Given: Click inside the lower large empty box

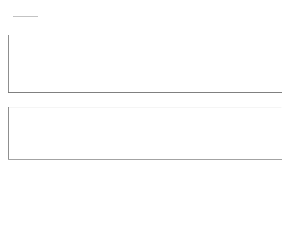Looking at the screenshot, I should pyautogui.click(x=145, y=133).
